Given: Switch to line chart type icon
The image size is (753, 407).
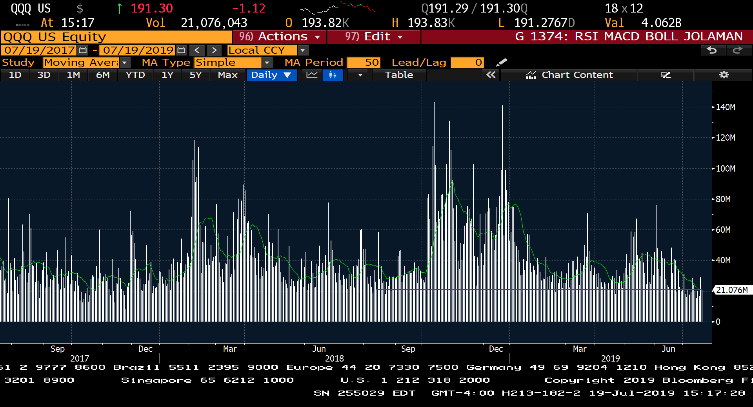Looking at the screenshot, I should click(x=312, y=75).
